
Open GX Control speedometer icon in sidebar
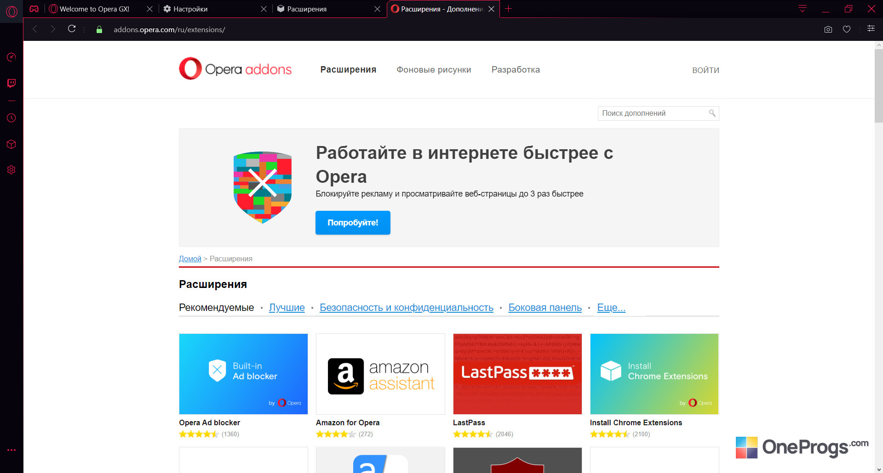pyautogui.click(x=11, y=57)
